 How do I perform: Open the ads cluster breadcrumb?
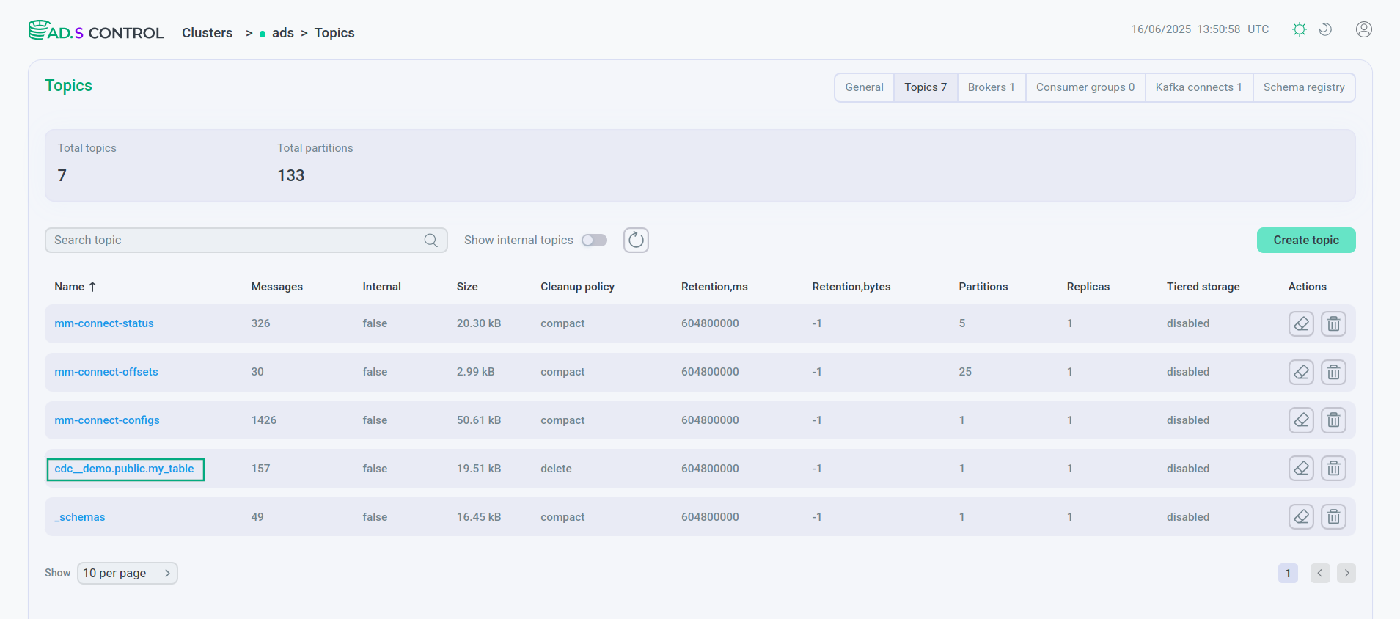282,33
